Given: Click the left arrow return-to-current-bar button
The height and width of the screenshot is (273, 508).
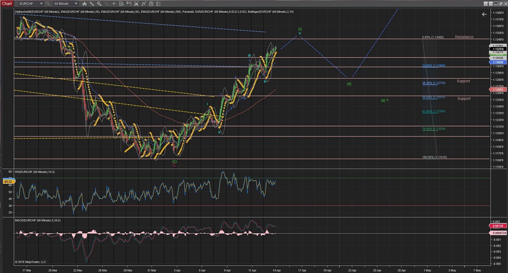Looking at the screenshot, I should click(x=484, y=14).
